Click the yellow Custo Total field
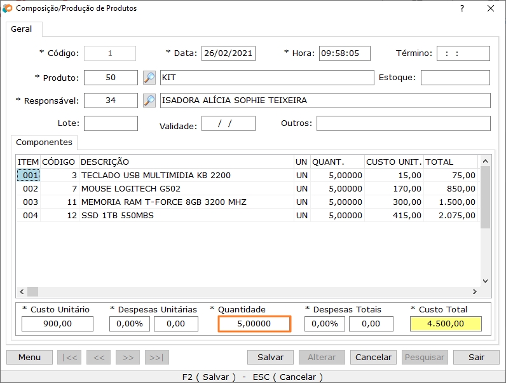 446,324
